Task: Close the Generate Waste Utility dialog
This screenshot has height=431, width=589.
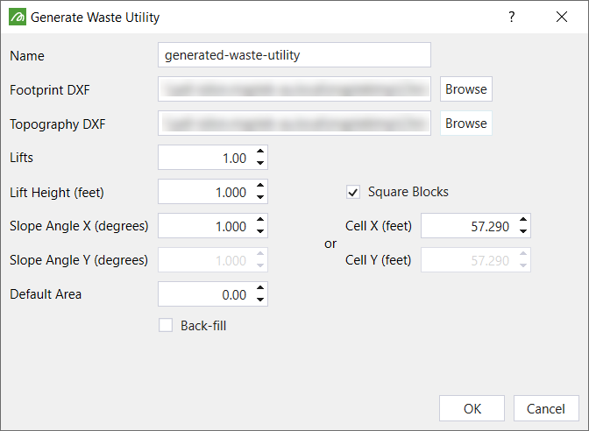Action: click(x=562, y=17)
